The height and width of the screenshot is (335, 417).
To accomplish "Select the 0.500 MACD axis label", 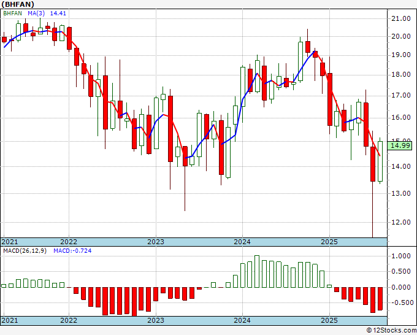I will pyautogui.click(x=401, y=272).
